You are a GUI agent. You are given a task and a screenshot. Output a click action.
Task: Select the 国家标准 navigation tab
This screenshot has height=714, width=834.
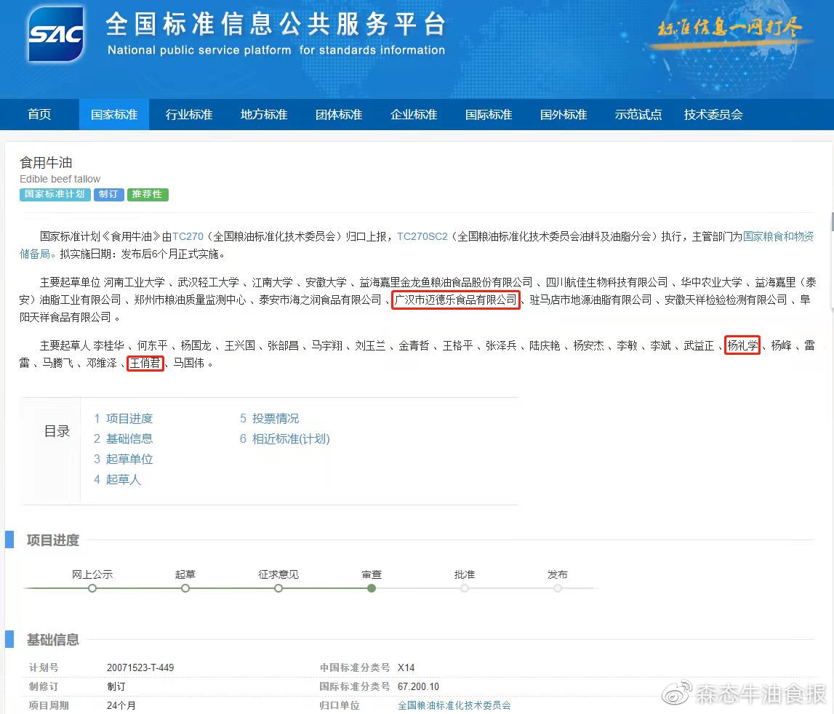click(114, 114)
